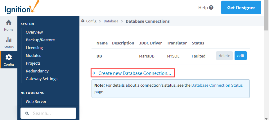Viewport: 269px width, 120px height.
Task: Click the Faulted status cell
Action: click(x=199, y=56)
